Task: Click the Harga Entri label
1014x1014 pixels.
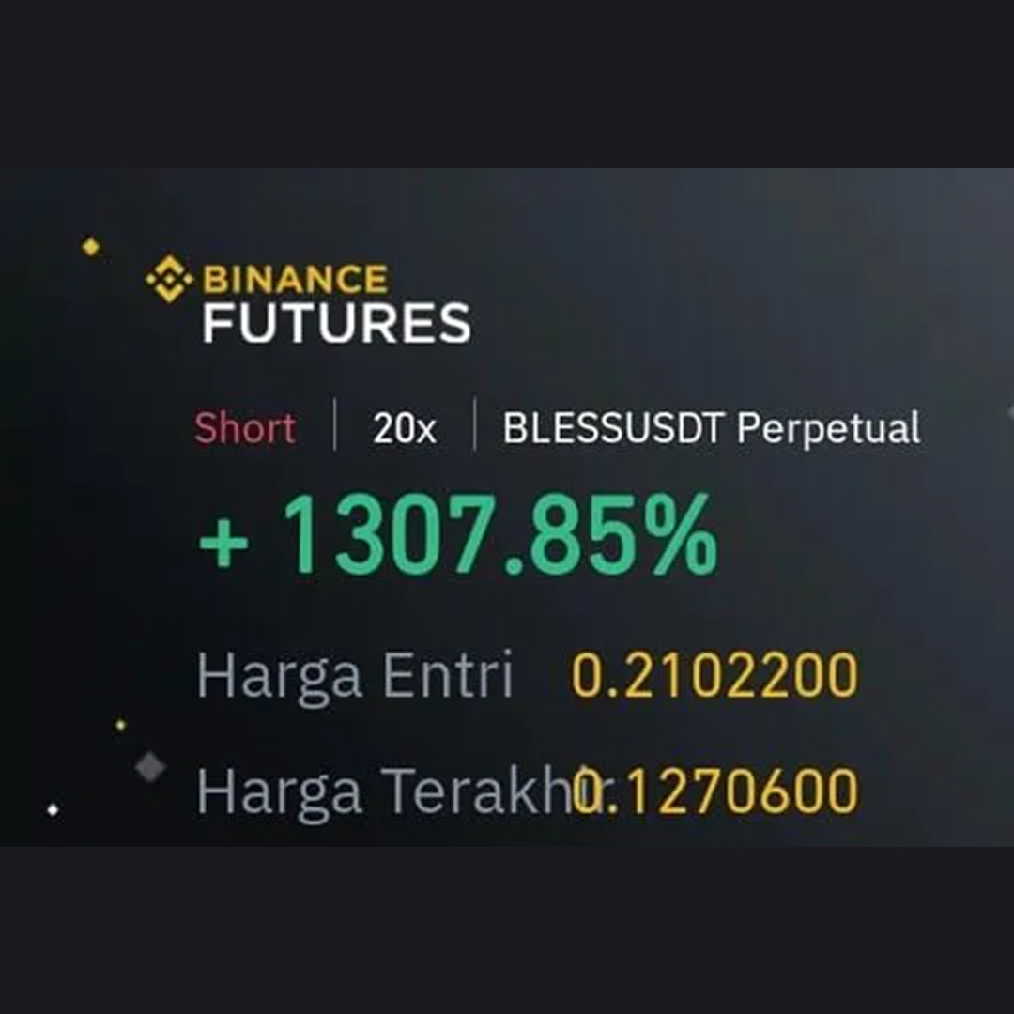Action: tap(355, 675)
